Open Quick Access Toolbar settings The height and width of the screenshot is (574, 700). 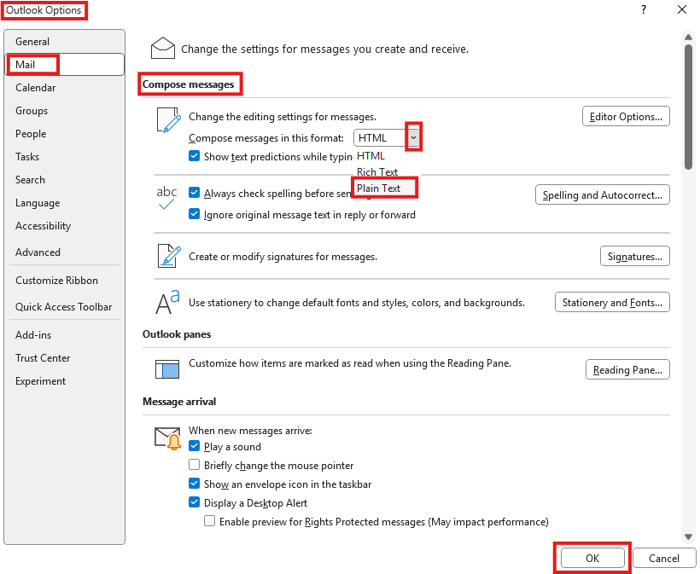point(64,307)
